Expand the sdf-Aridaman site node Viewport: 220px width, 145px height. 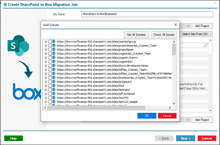click(46, 94)
